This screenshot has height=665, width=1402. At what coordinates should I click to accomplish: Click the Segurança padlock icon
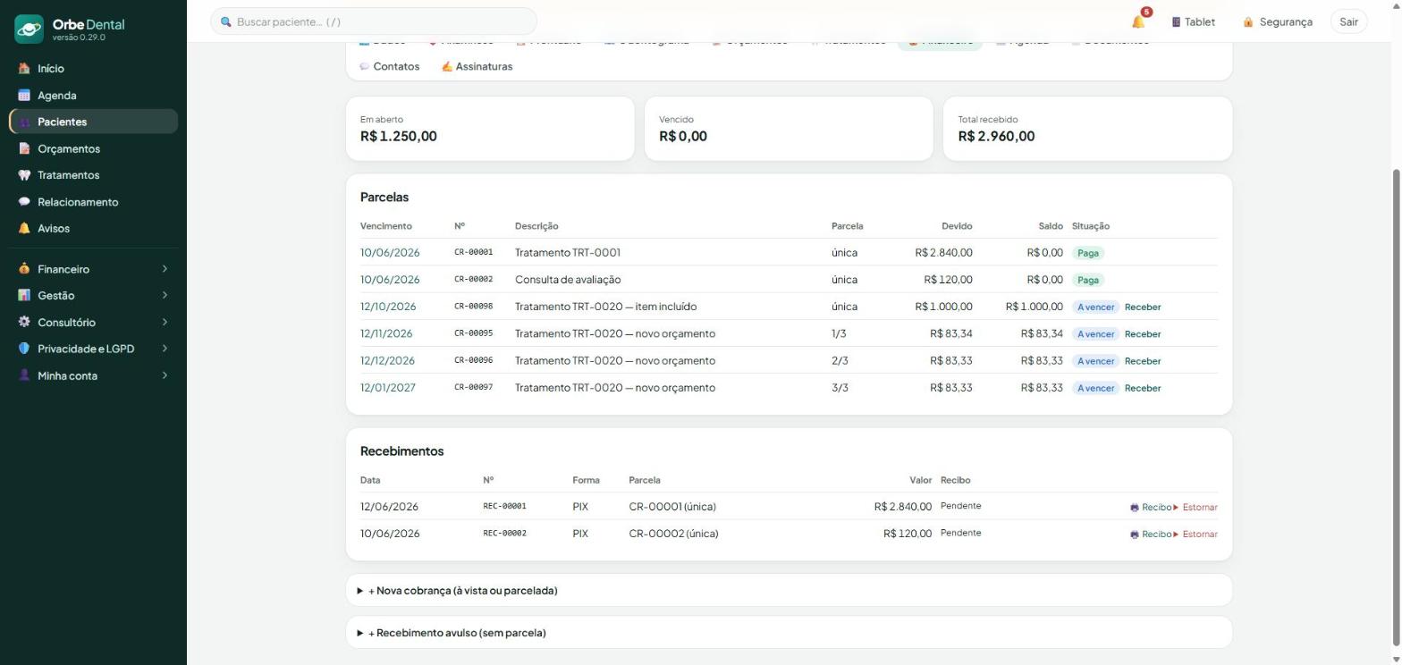pyautogui.click(x=1248, y=21)
